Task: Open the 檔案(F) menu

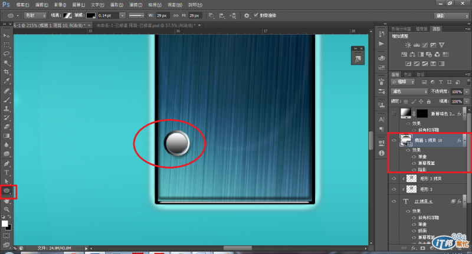Action: coord(22,5)
